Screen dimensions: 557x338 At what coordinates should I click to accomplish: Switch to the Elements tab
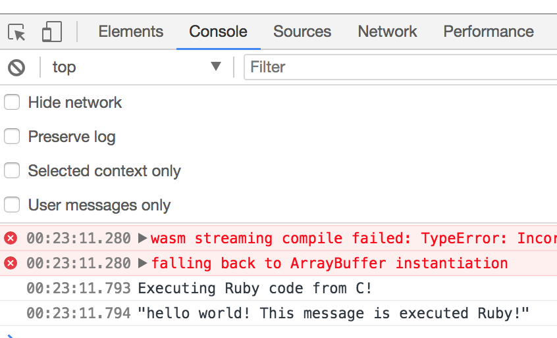pyautogui.click(x=130, y=32)
